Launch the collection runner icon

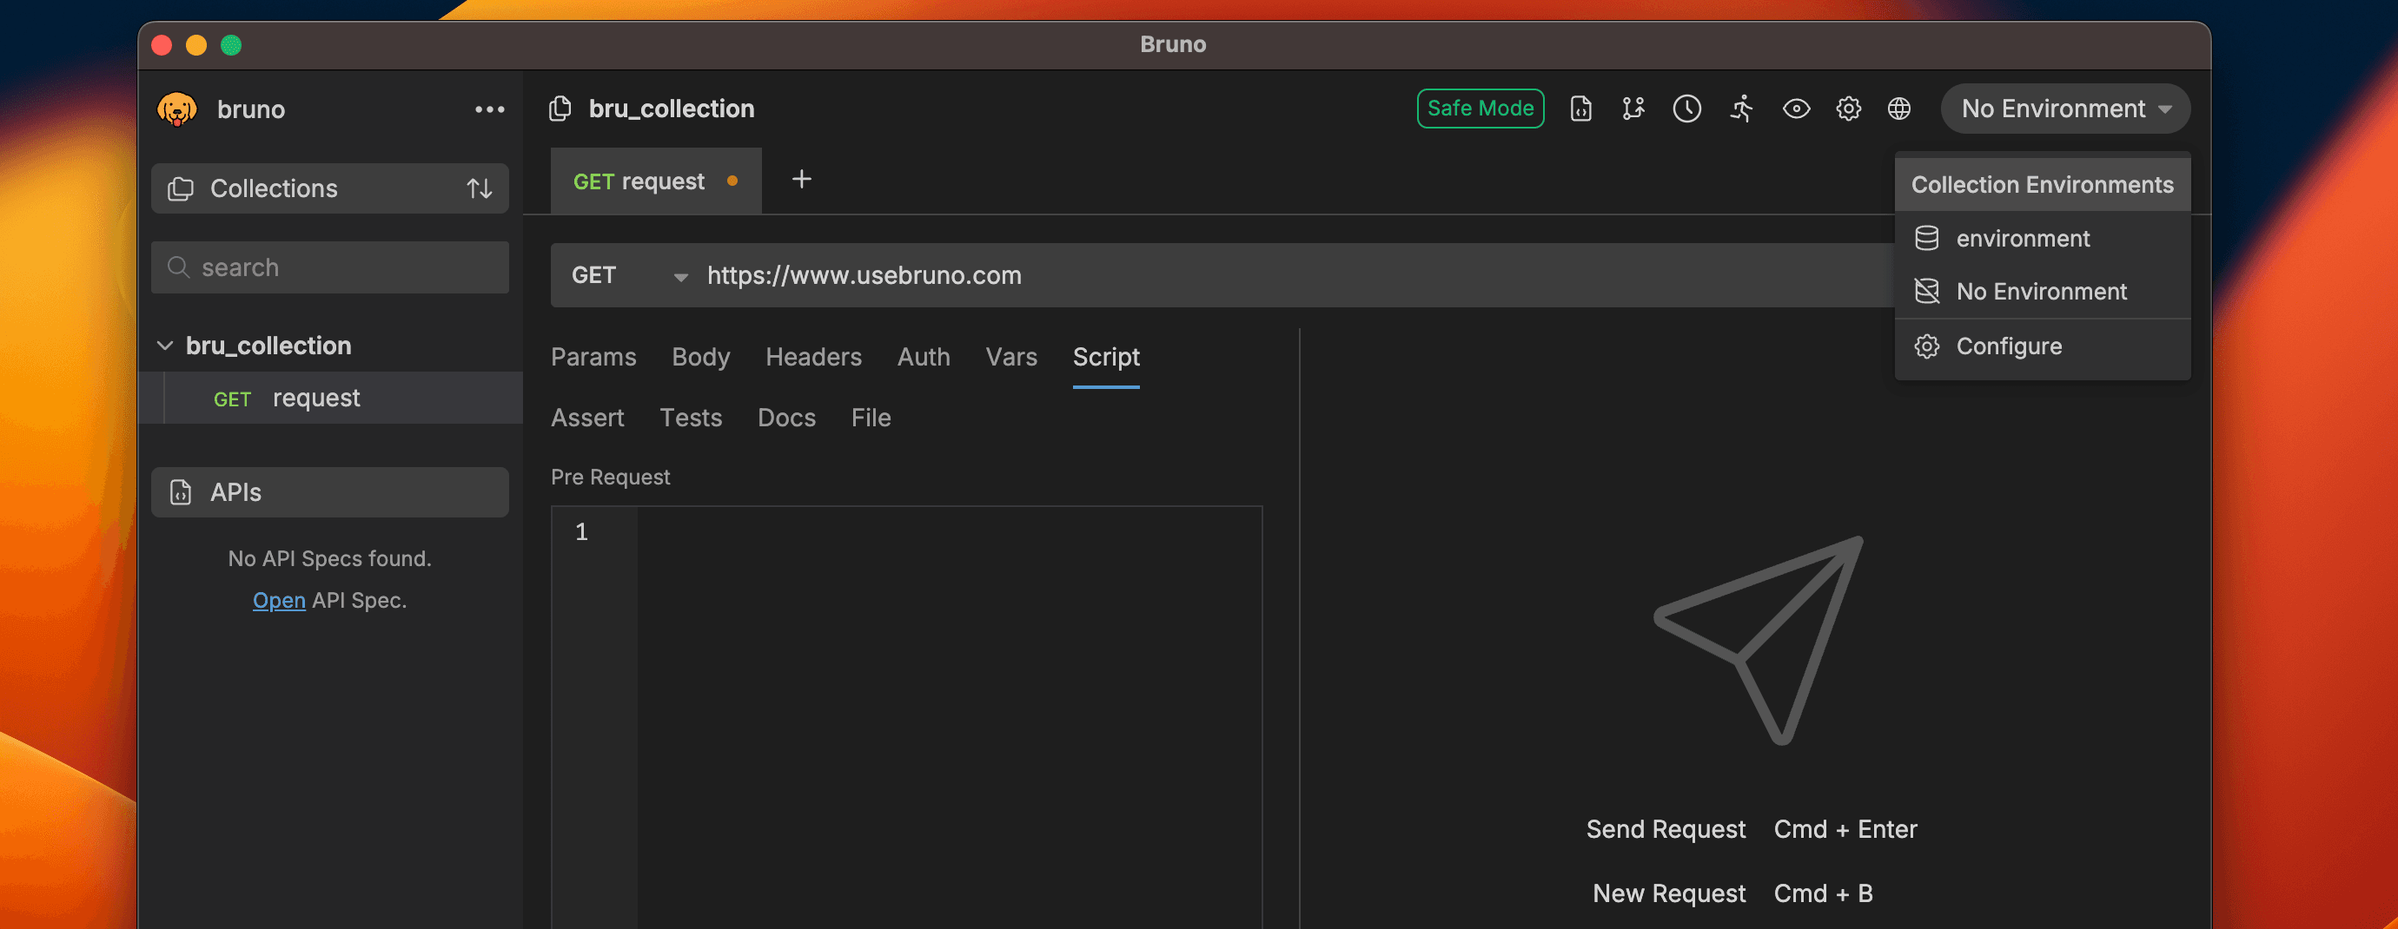pyautogui.click(x=1741, y=109)
